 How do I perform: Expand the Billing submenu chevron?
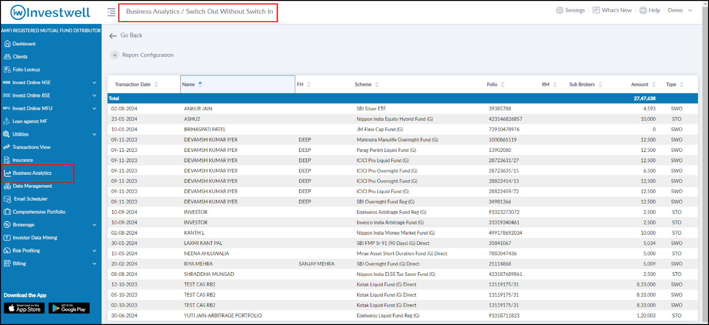tap(94, 263)
